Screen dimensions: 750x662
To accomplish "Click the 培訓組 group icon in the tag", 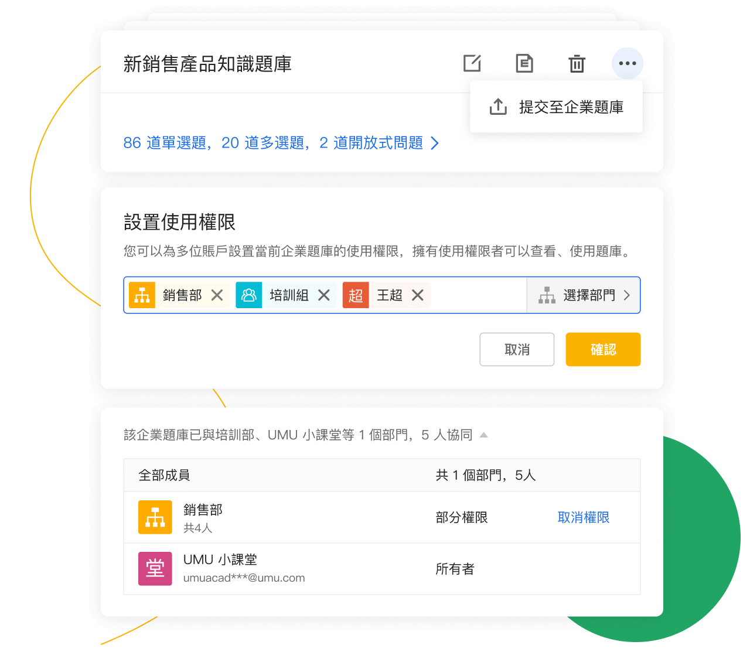I will click(x=249, y=295).
